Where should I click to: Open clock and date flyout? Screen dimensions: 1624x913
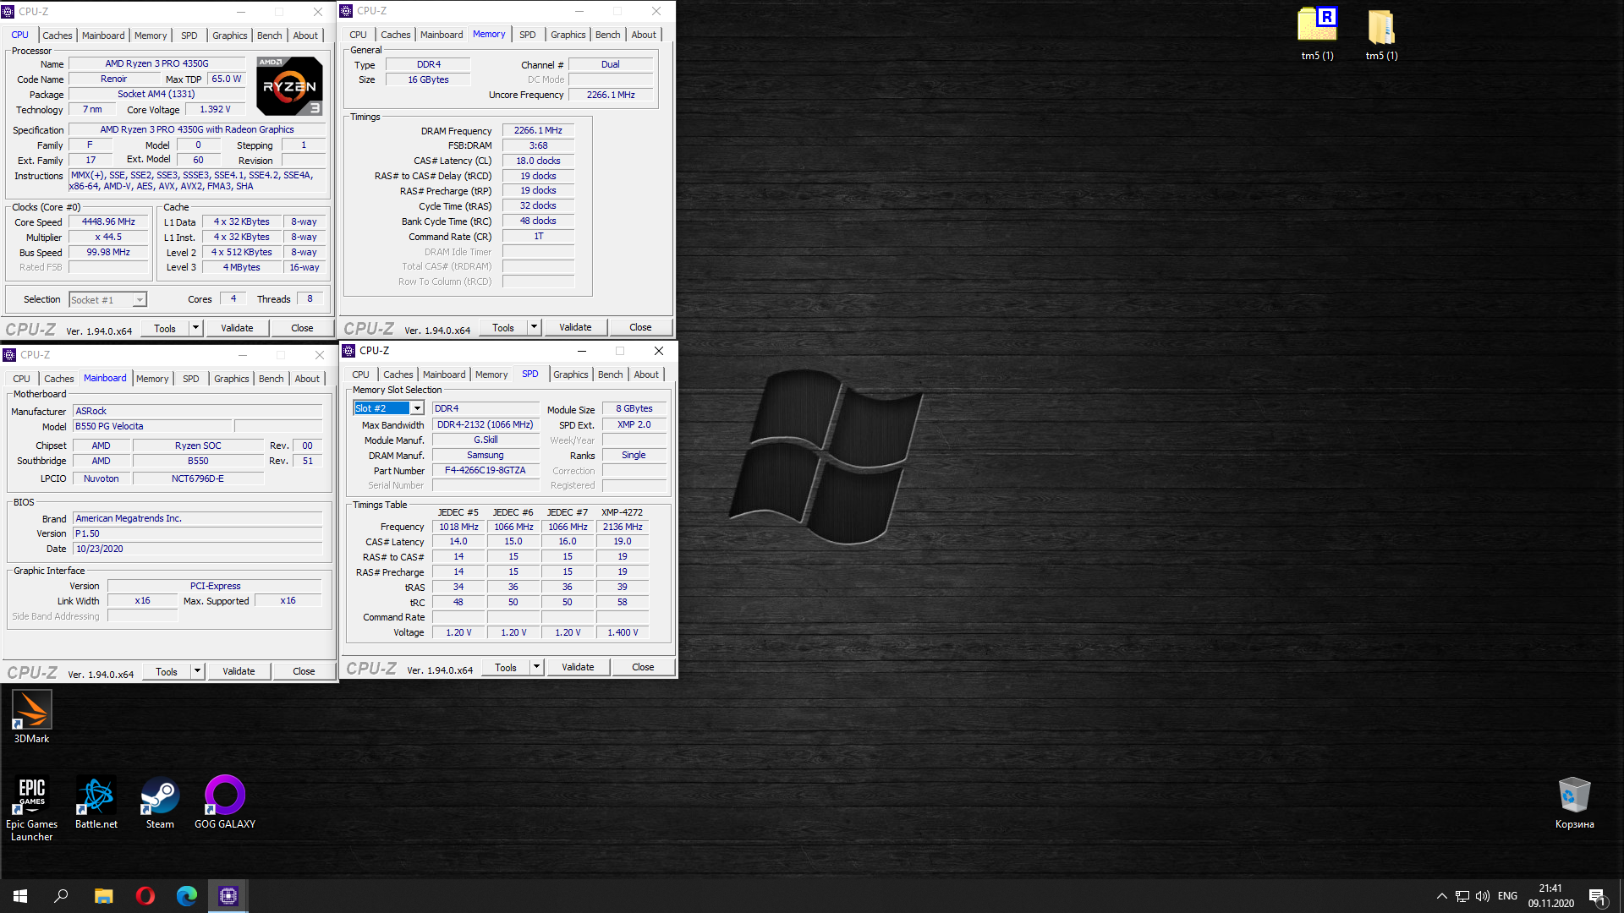click(x=1550, y=896)
